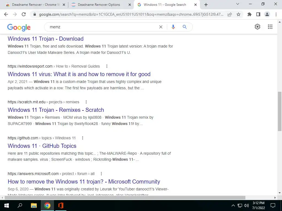
Task: Open the Extensions puzzle menu
Action: (250, 14)
